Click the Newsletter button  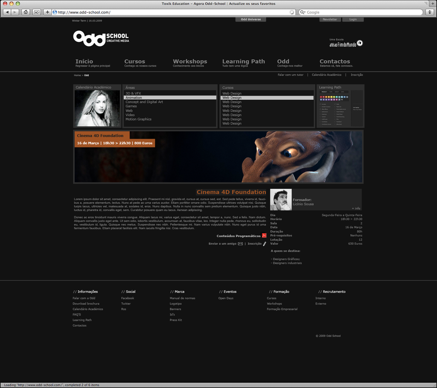[x=329, y=20]
